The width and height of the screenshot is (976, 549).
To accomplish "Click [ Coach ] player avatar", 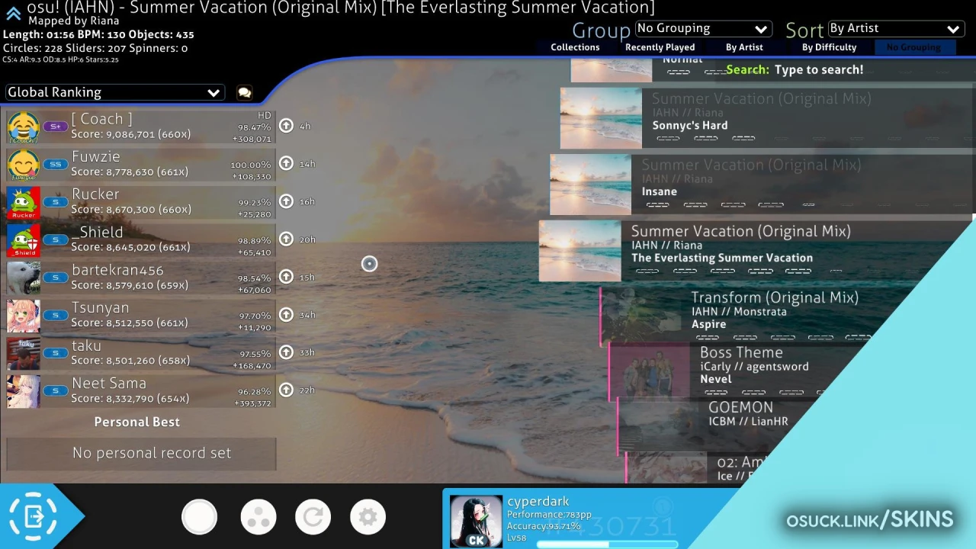I will pos(24,127).
